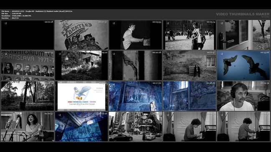Click the black frame thumbnail at 00:01:18

pyautogui.click(x=28, y=35)
